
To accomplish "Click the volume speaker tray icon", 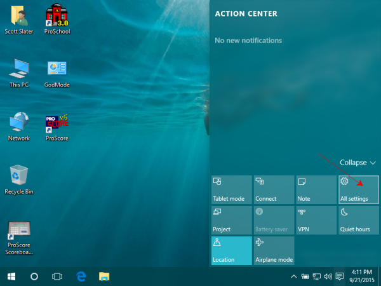I will point(328,276).
